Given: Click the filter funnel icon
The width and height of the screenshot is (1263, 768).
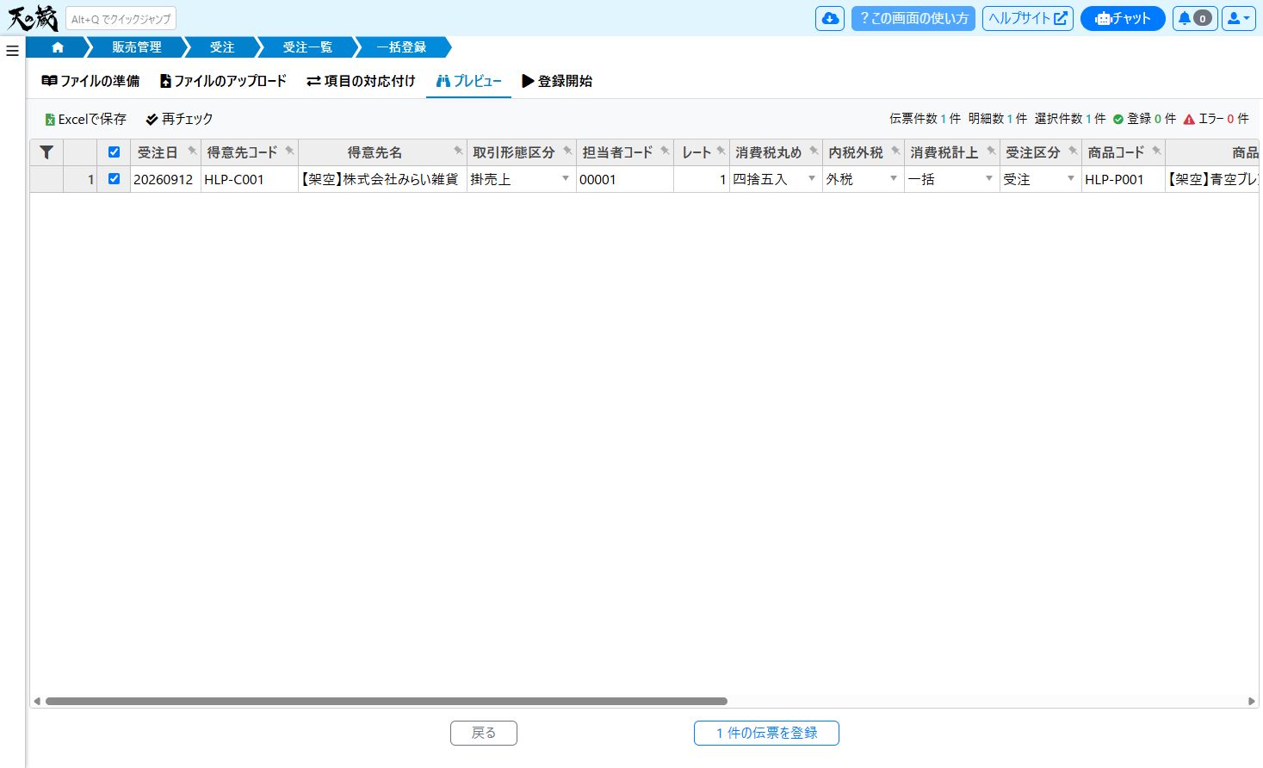Looking at the screenshot, I should 46,152.
